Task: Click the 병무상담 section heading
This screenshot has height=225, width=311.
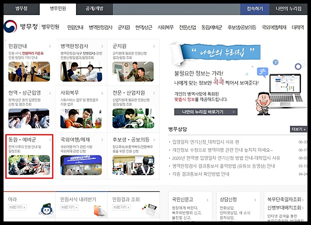Action: point(178,129)
